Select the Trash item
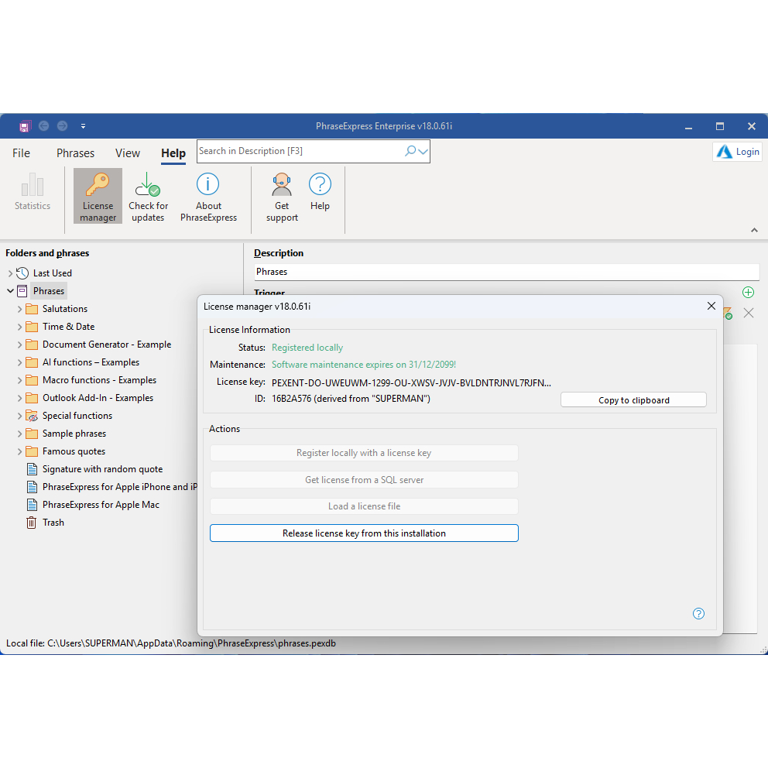 pos(53,523)
